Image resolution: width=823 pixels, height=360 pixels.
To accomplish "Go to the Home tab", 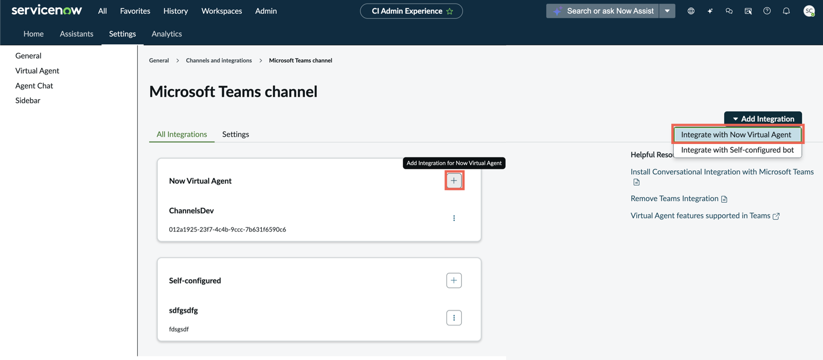I will click(x=33, y=34).
